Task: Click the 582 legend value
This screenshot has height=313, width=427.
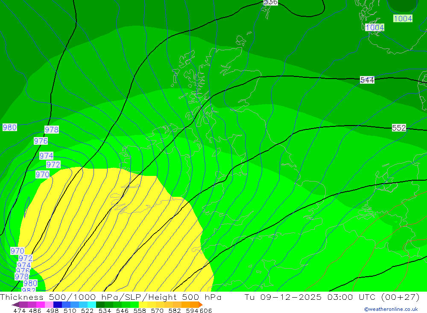Action: 174,310
